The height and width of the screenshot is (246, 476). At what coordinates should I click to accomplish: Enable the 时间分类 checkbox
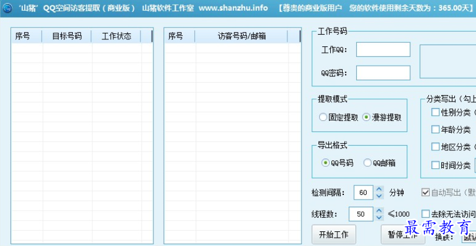[x=435, y=166]
